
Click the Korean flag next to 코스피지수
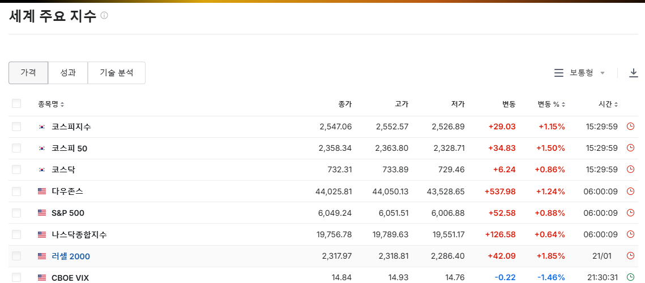tap(42, 127)
